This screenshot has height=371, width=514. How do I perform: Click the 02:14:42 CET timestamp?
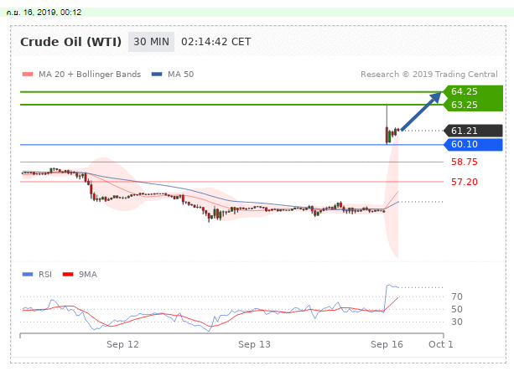216,42
